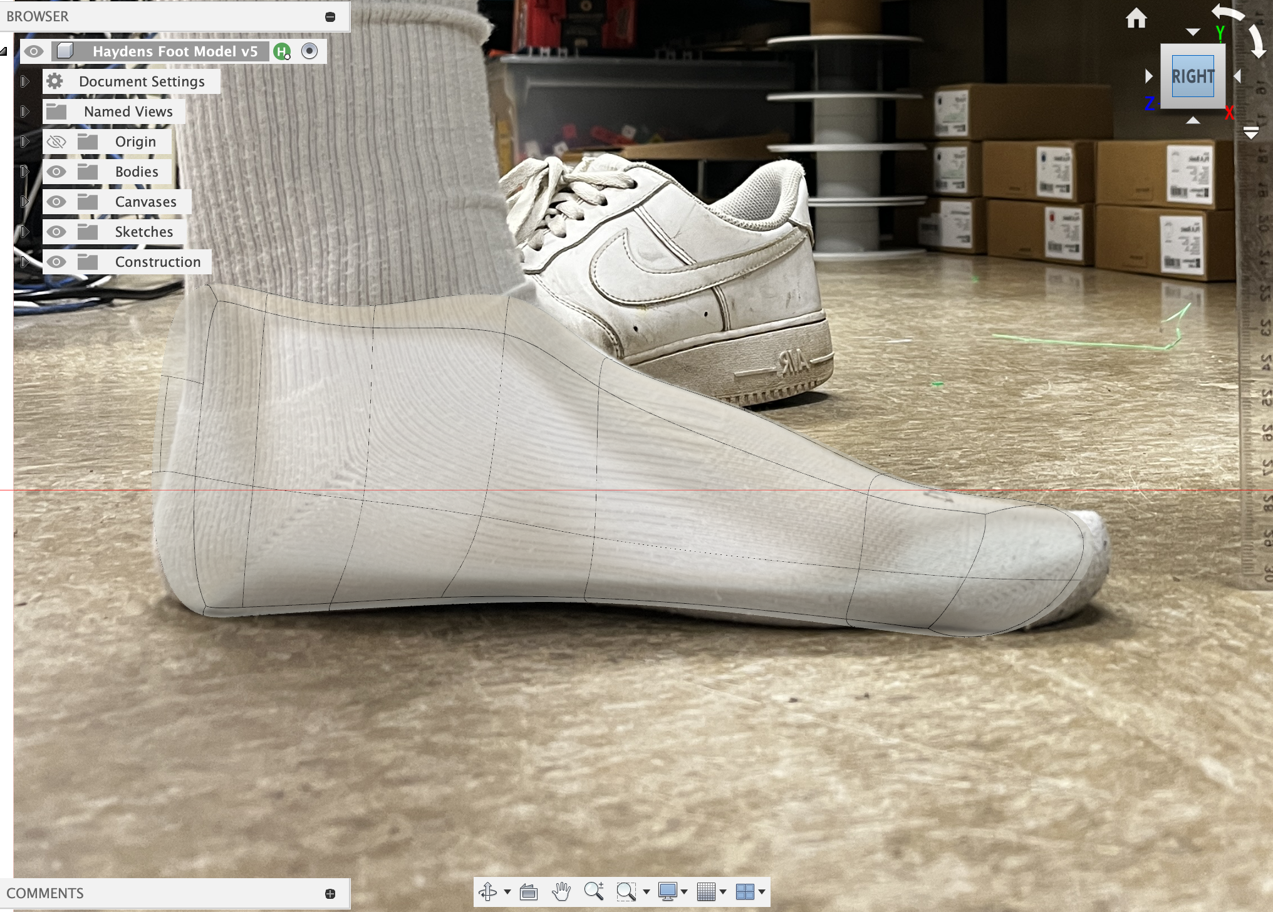Viewport: 1273px width, 912px height.
Task: Click the Construction folder icon
Action: (88, 262)
